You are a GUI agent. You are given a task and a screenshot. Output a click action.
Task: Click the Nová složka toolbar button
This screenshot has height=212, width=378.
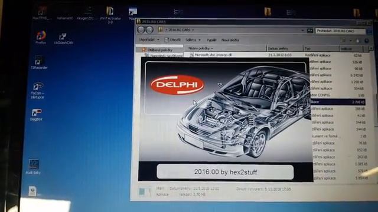tap(230, 40)
